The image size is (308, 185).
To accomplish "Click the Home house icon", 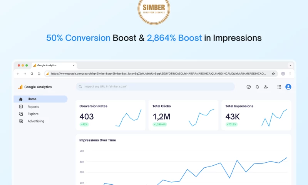I will point(21,99).
